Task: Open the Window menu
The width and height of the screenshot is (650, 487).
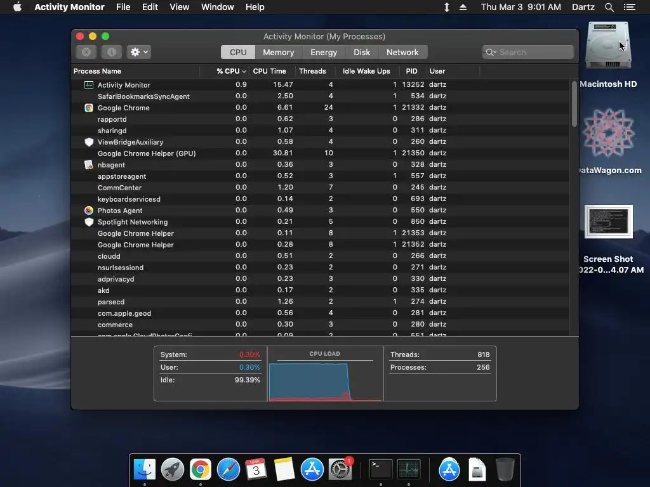Action: point(217,7)
